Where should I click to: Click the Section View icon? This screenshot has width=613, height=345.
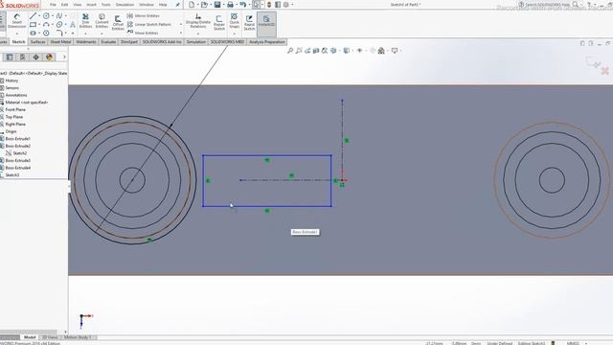pyautogui.click(x=316, y=51)
